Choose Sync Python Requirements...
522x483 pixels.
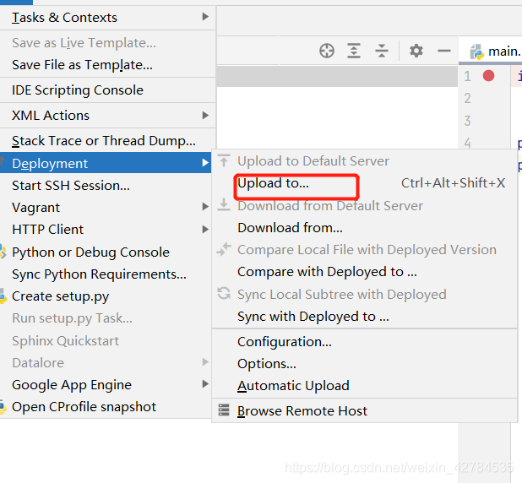(106, 274)
